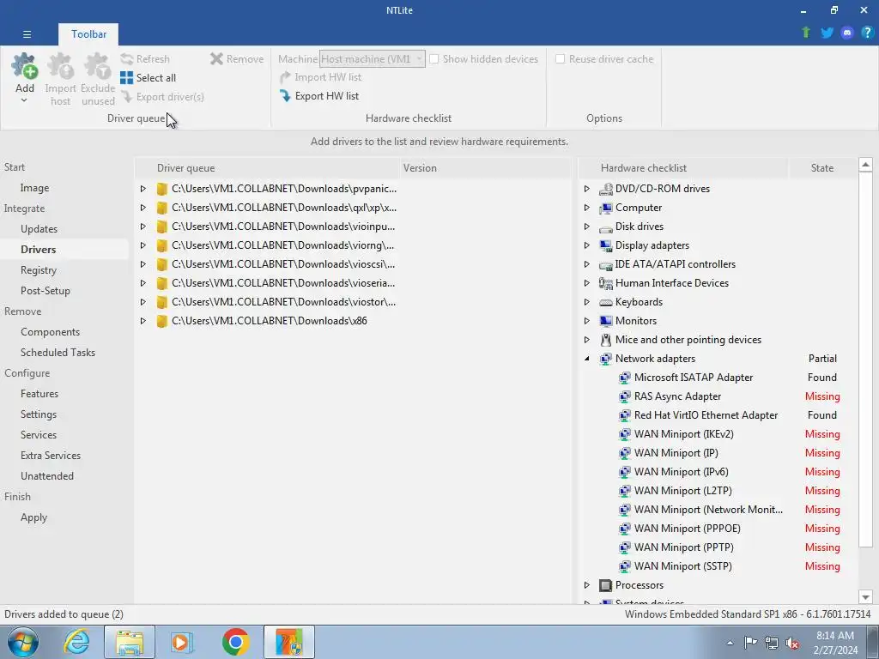Screen dimensions: 879x659
Task: Click hardware checklist scrollbar up arrow
Action: (865, 165)
